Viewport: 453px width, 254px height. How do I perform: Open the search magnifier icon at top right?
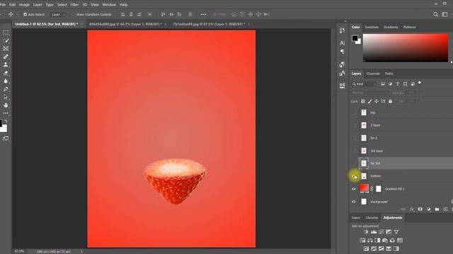[435, 14]
